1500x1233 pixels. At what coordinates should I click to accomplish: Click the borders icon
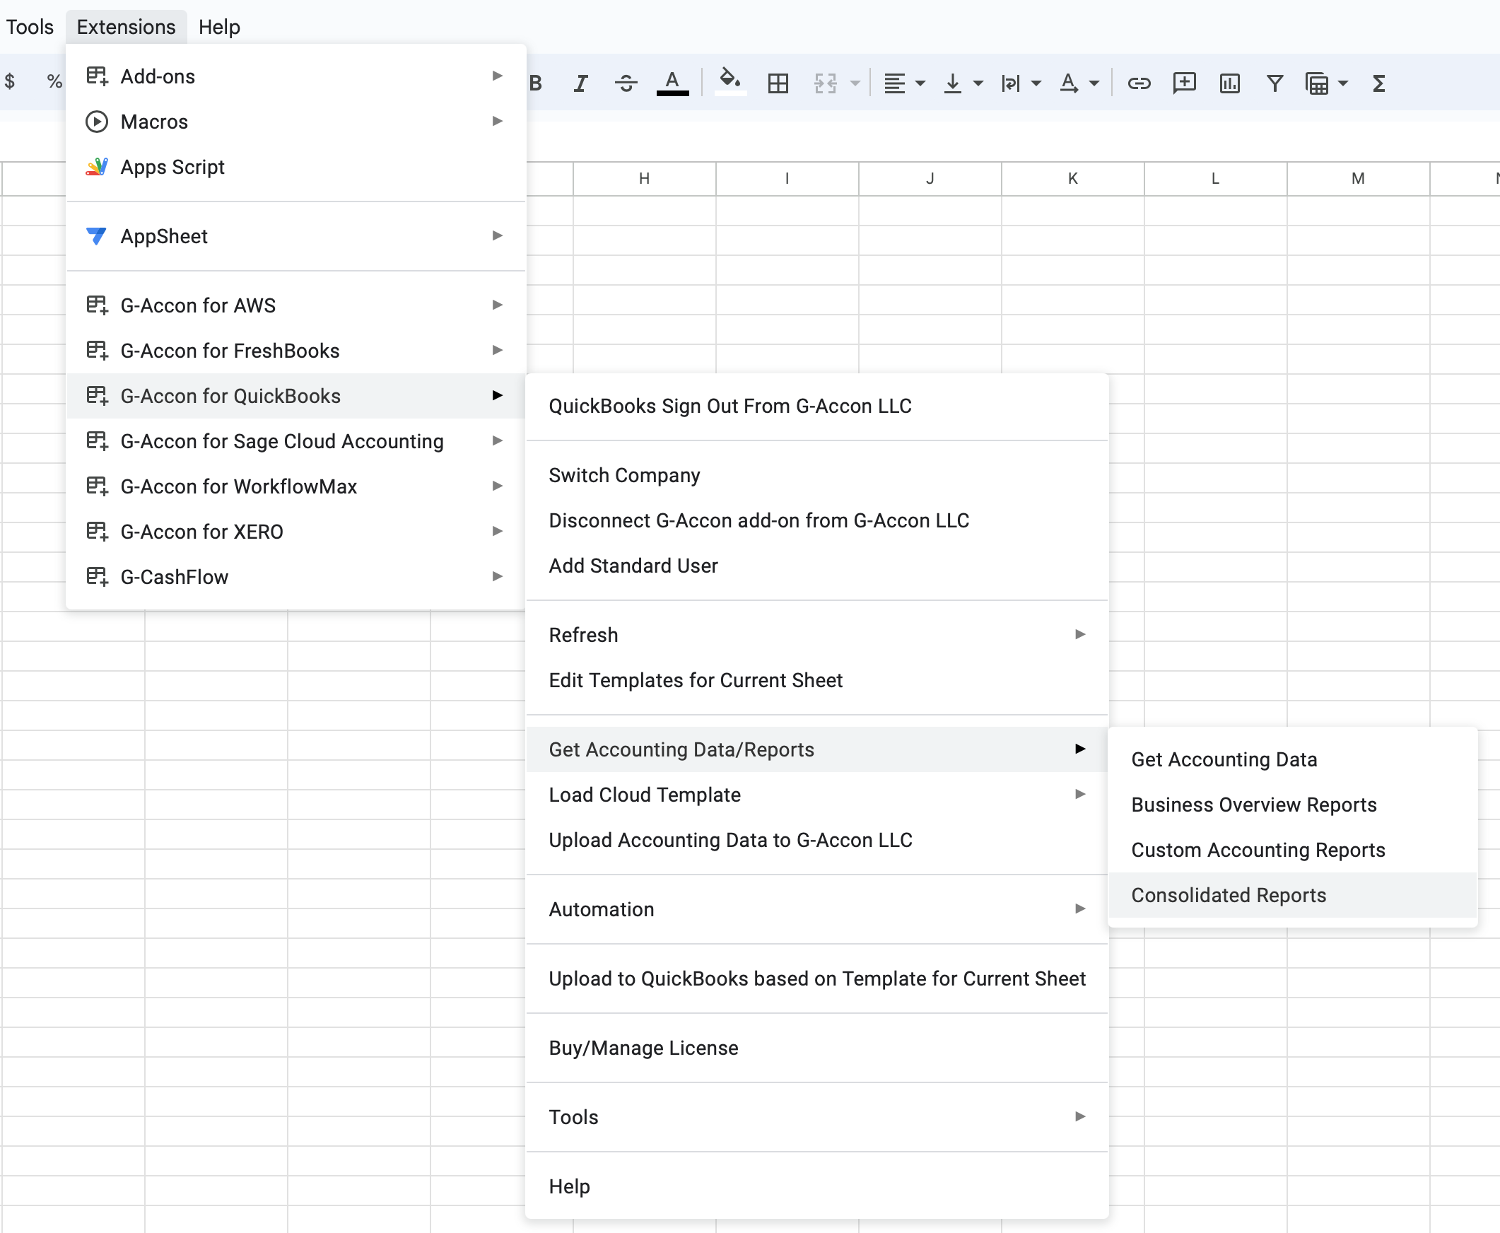[778, 84]
